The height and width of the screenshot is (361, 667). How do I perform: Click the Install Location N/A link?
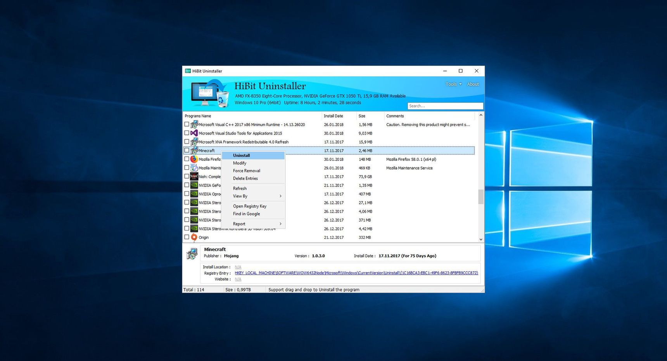[x=238, y=267]
